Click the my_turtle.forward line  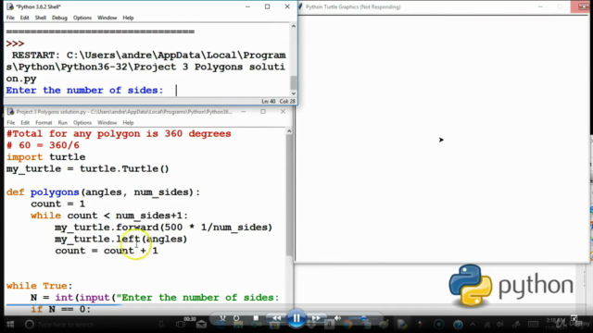point(163,228)
